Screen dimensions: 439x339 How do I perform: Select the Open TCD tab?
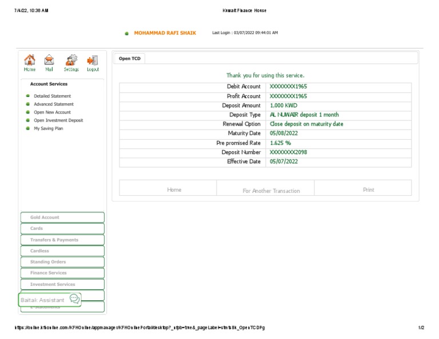[x=130, y=58]
